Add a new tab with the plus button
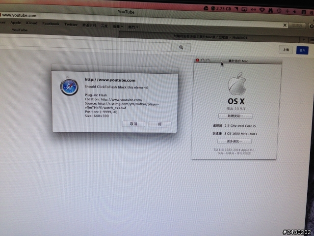The width and height of the screenshot is (314, 236). (x=304, y=40)
